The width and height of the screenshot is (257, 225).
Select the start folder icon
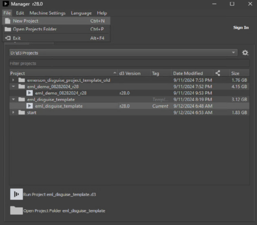pyautogui.click(x=22, y=112)
